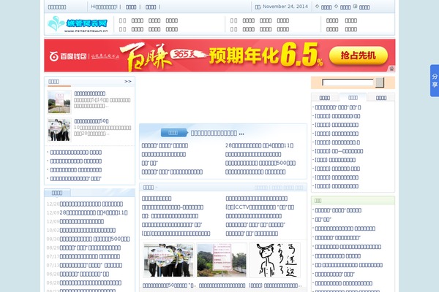Screen dimensions: 439x292
Task: Click the search text field in the right sidebar
Action: pos(348,82)
